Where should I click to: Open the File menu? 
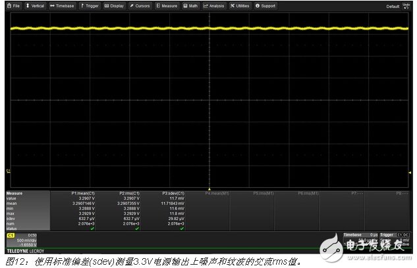coord(13,5)
